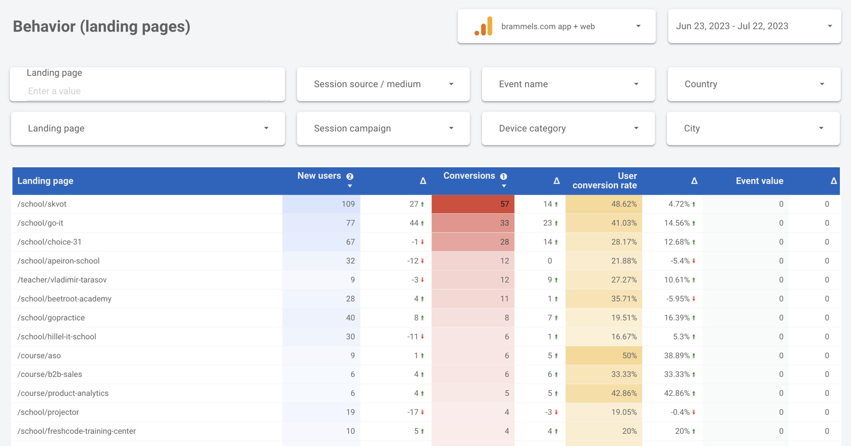Select the /school/skvot table row
The width and height of the screenshot is (851, 446).
(42, 204)
